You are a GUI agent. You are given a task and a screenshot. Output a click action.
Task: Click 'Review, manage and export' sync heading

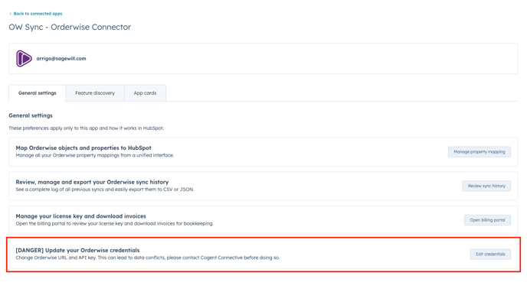pyautogui.click(x=92, y=182)
